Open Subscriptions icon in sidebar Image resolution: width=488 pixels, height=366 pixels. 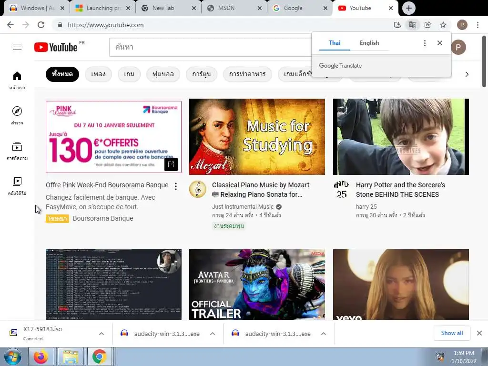click(17, 151)
